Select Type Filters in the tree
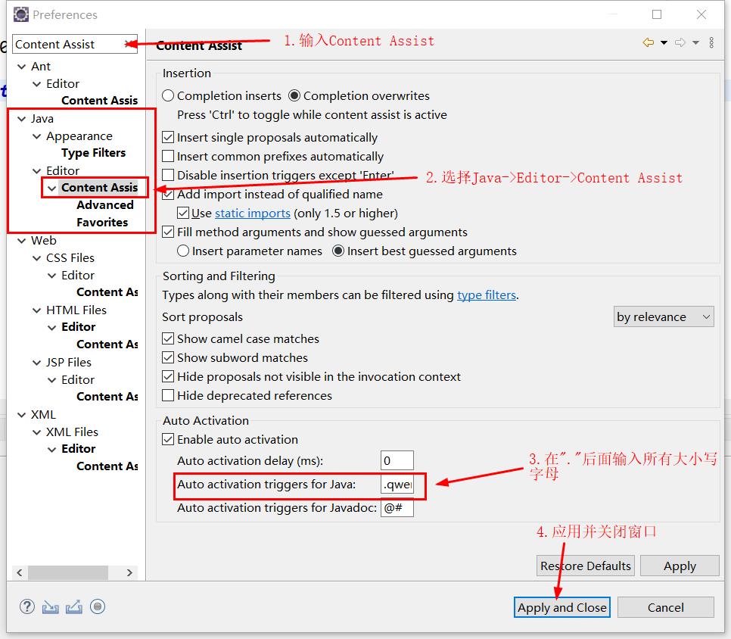The width and height of the screenshot is (731, 639). 94,153
